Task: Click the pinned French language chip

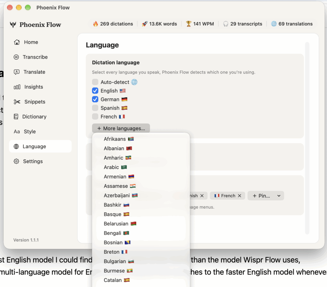Action: coord(227,196)
